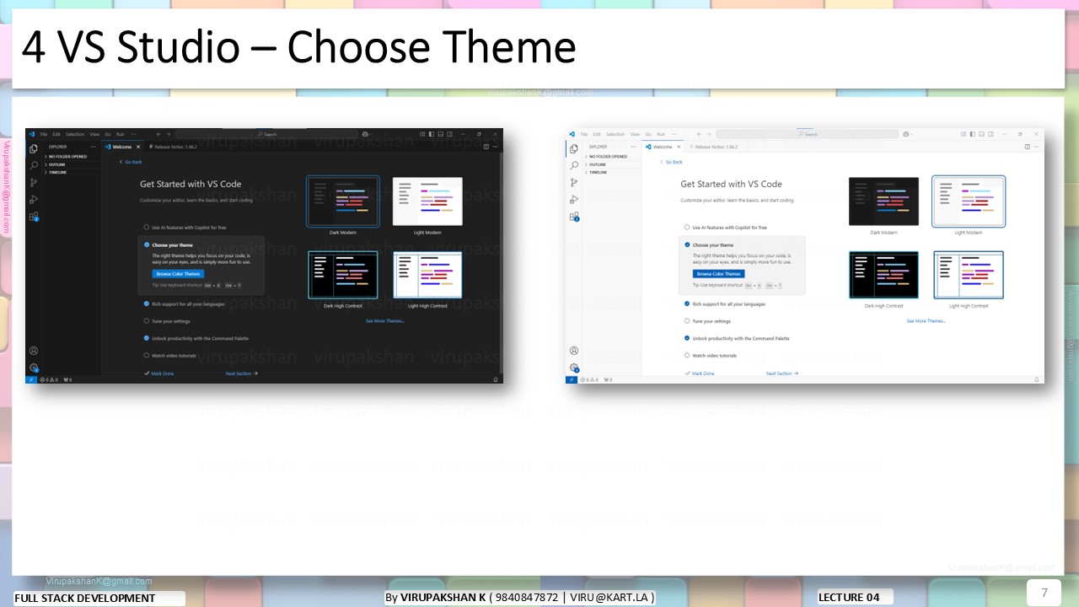Open Manage gear icon in light VS Code window
Screen dimensions: 1079x607
click(x=574, y=368)
